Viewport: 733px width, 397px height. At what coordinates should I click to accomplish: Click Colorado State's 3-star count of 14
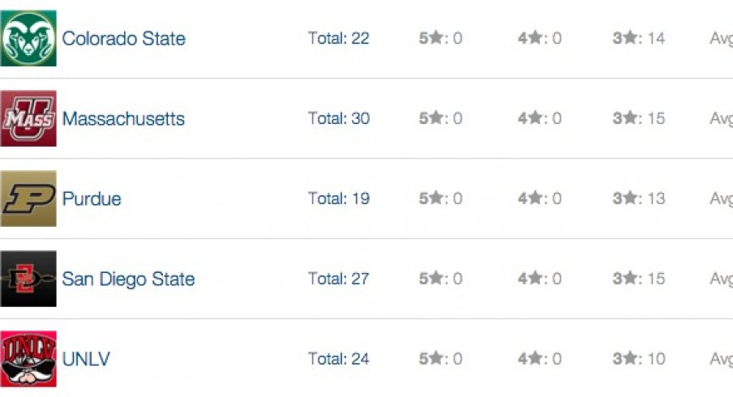[639, 38]
